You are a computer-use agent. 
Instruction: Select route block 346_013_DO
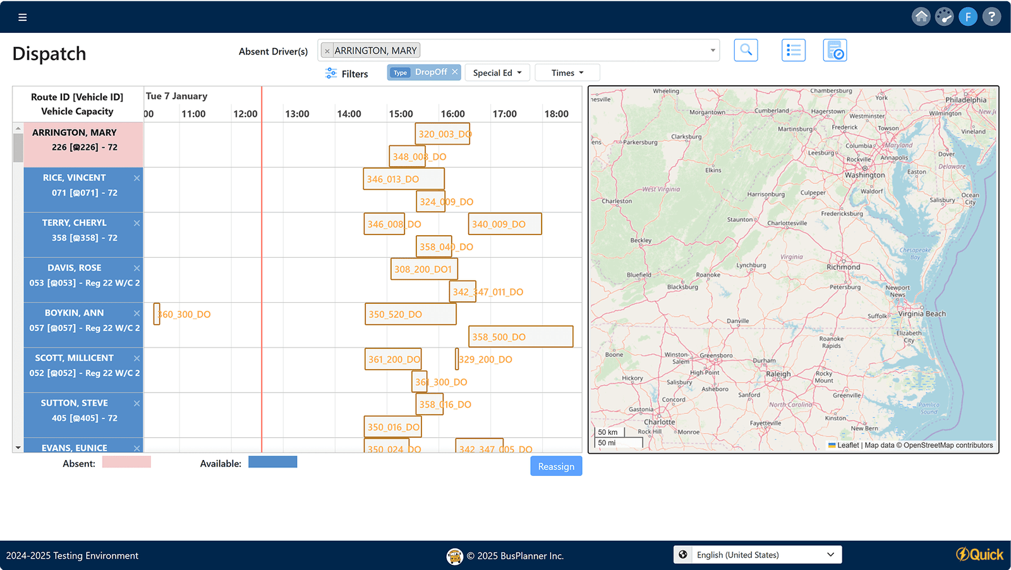tap(403, 179)
